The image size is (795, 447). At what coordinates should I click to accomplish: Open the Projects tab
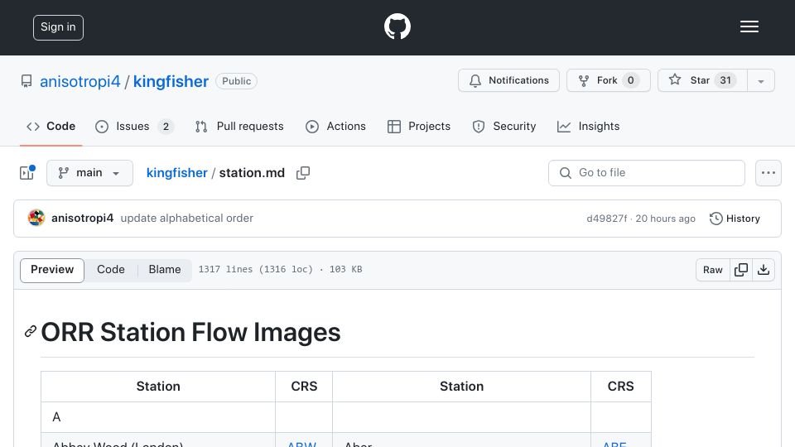(x=419, y=126)
